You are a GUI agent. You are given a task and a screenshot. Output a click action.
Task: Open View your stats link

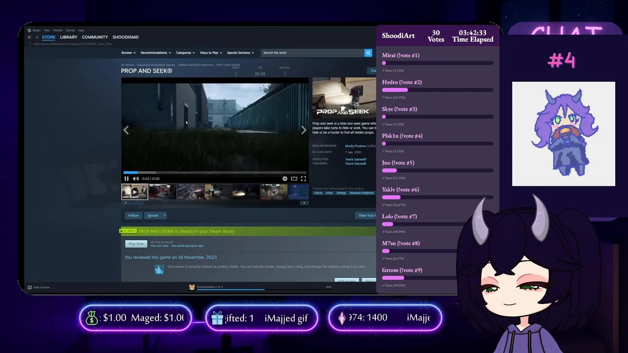[x=159, y=246]
